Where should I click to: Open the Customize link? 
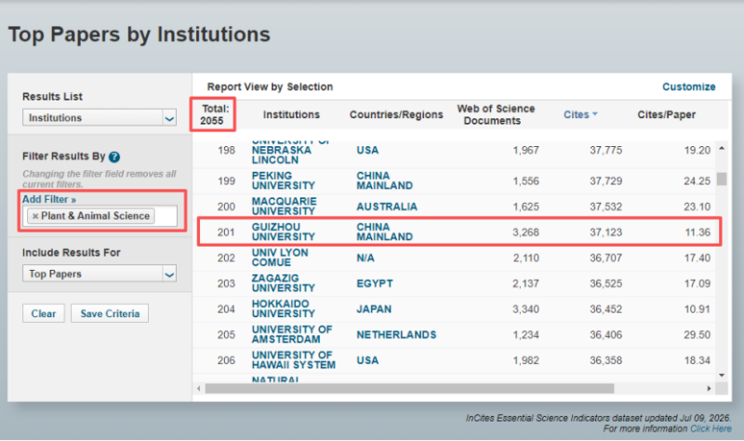[688, 87]
